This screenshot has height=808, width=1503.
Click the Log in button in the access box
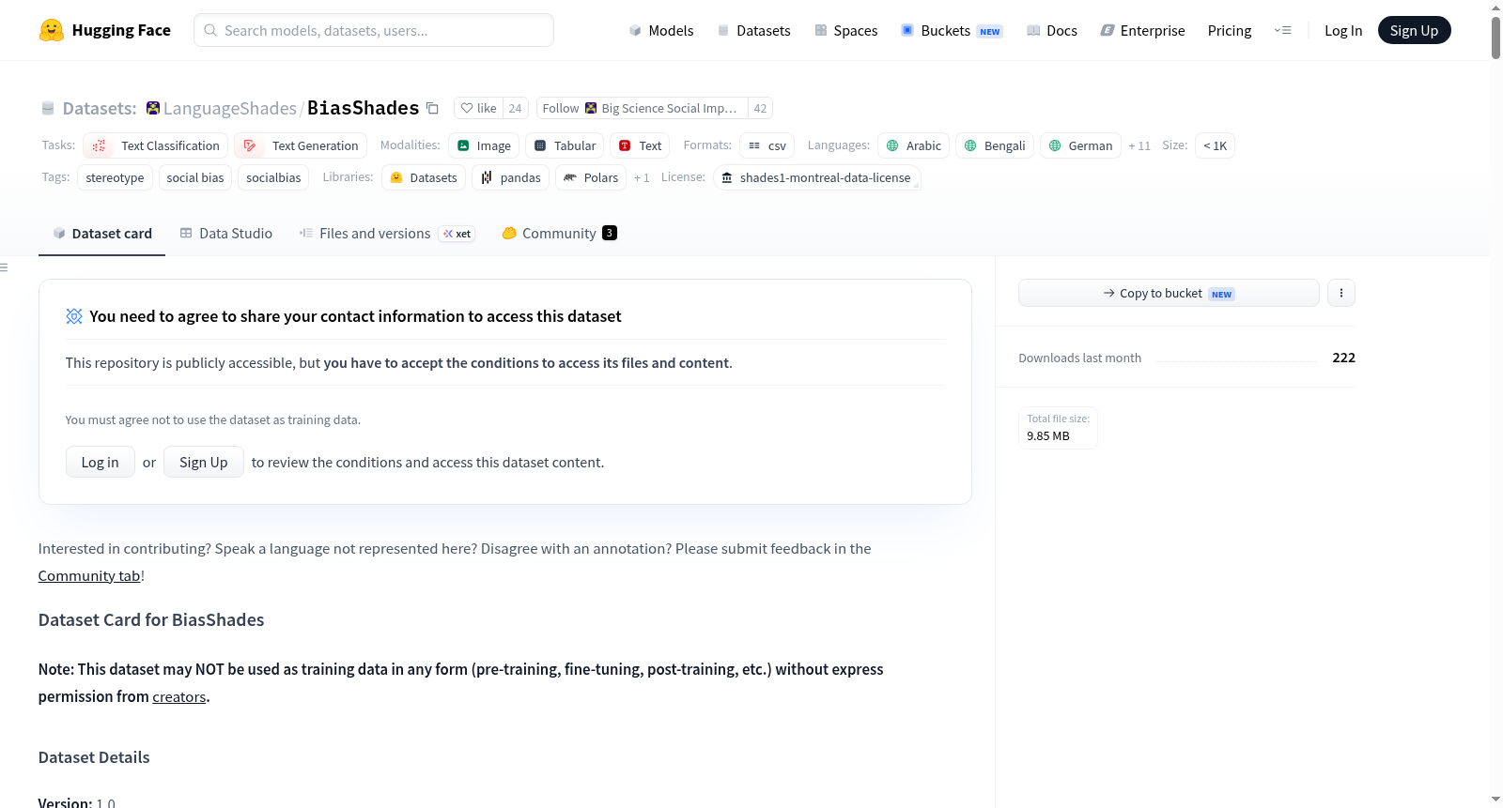tap(100, 462)
